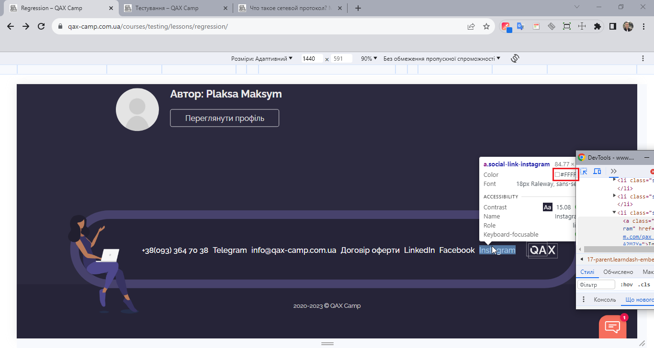
Task: Toggle the side panel via black square icon
Action: 612,26
